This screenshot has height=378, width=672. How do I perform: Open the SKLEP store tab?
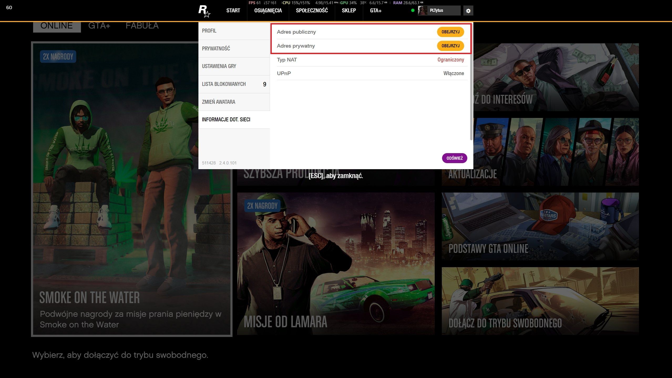point(349,11)
